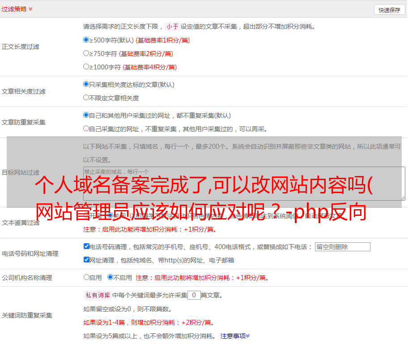Click the 私有词库 tag label

click(98, 295)
